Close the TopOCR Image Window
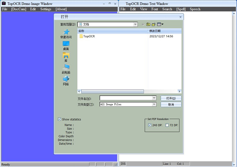 click(115, 4)
